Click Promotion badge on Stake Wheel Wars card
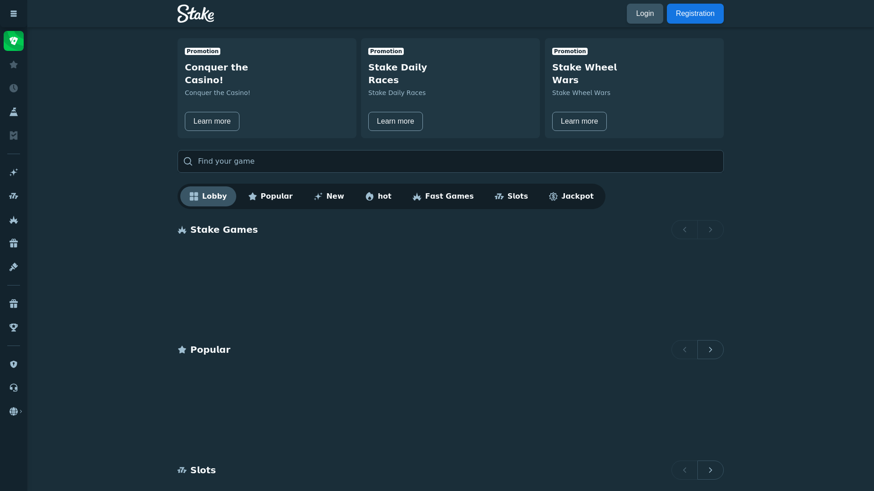The height and width of the screenshot is (491, 874). [x=570, y=51]
